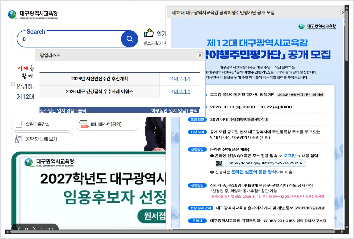Click the Daegu Office of Education header logo
Viewport: 354px width, 239px height.
pyautogui.click(x=33, y=14)
